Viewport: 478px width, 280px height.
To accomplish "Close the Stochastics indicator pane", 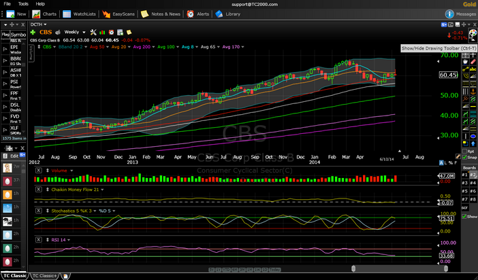I will [x=38, y=211].
